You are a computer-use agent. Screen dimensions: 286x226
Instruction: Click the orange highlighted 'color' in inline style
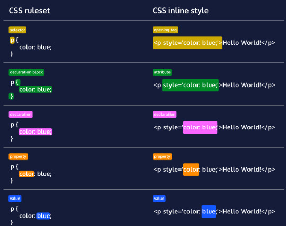coord(191,169)
